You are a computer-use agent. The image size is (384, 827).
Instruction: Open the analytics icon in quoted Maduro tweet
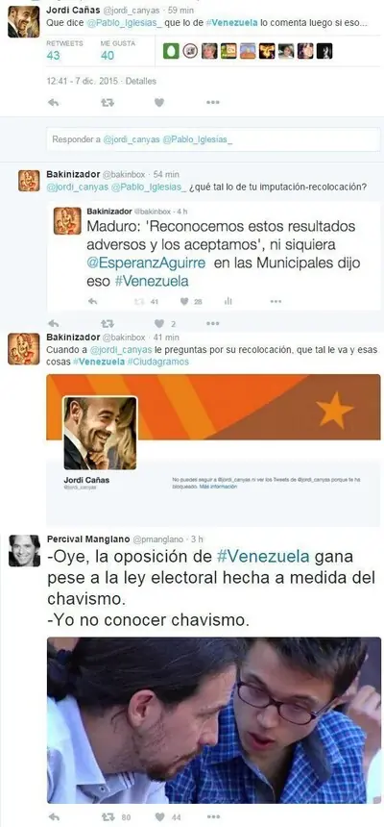tap(228, 301)
